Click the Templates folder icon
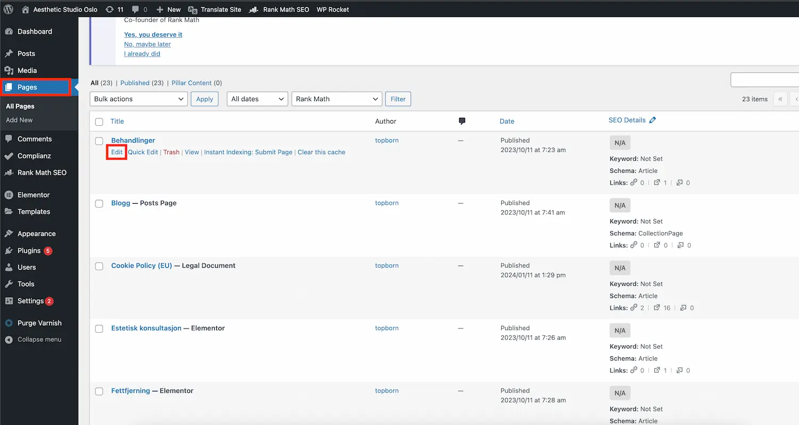Screen dimensions: 799x425 9,211
